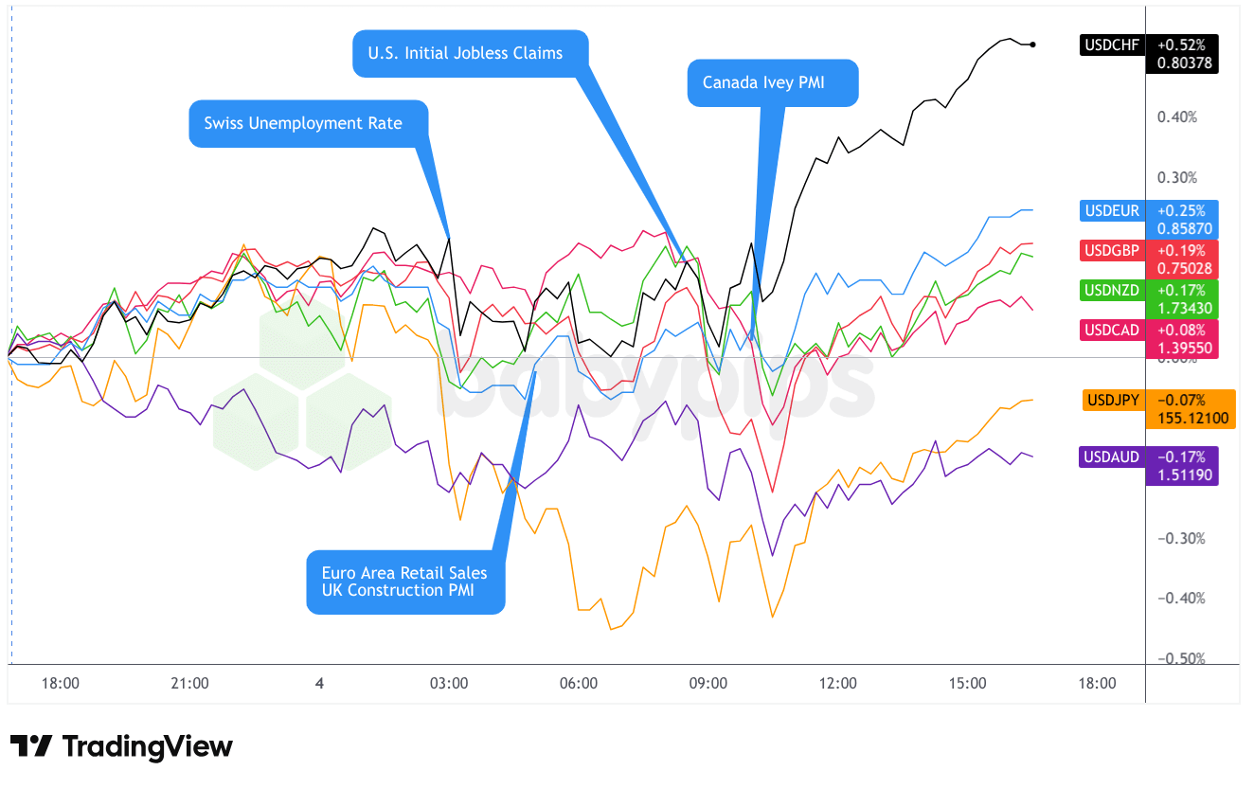Select the 12:00 time axis label
Viewport: 1254px width, 788px height.
[838, 683]
